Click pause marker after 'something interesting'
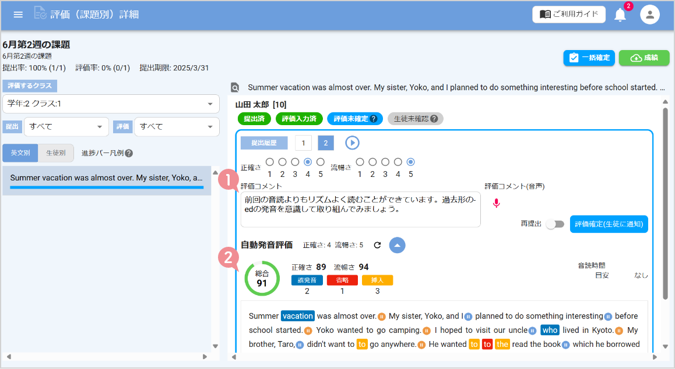Screen dimensions: 675x369 [x=609, y=317]
